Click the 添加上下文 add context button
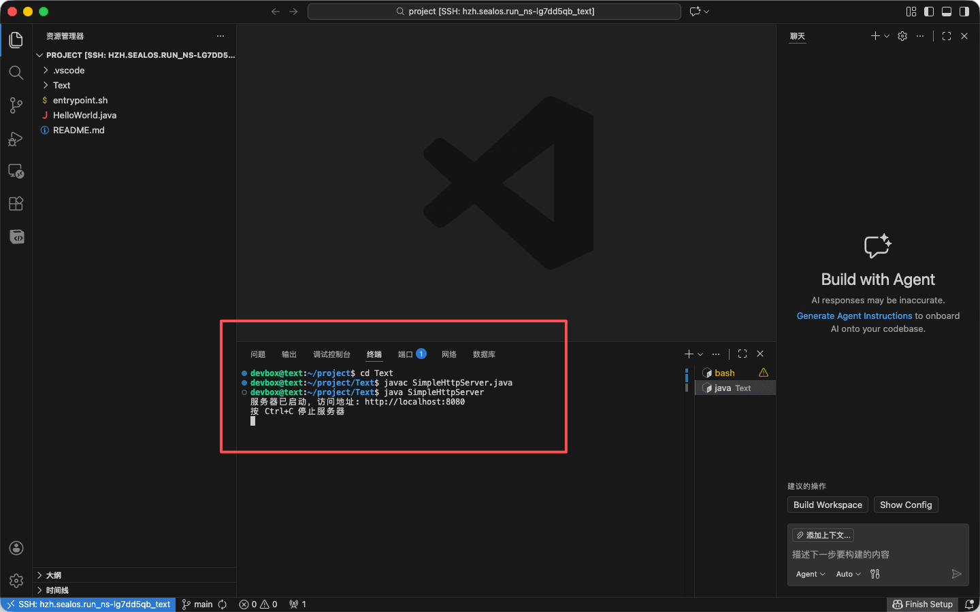980x612 pixels. (x=823, y=535)
